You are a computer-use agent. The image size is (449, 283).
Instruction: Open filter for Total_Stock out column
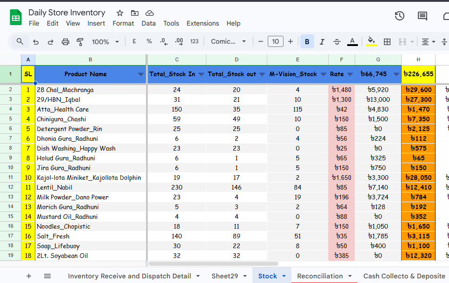tap(262, 74)
